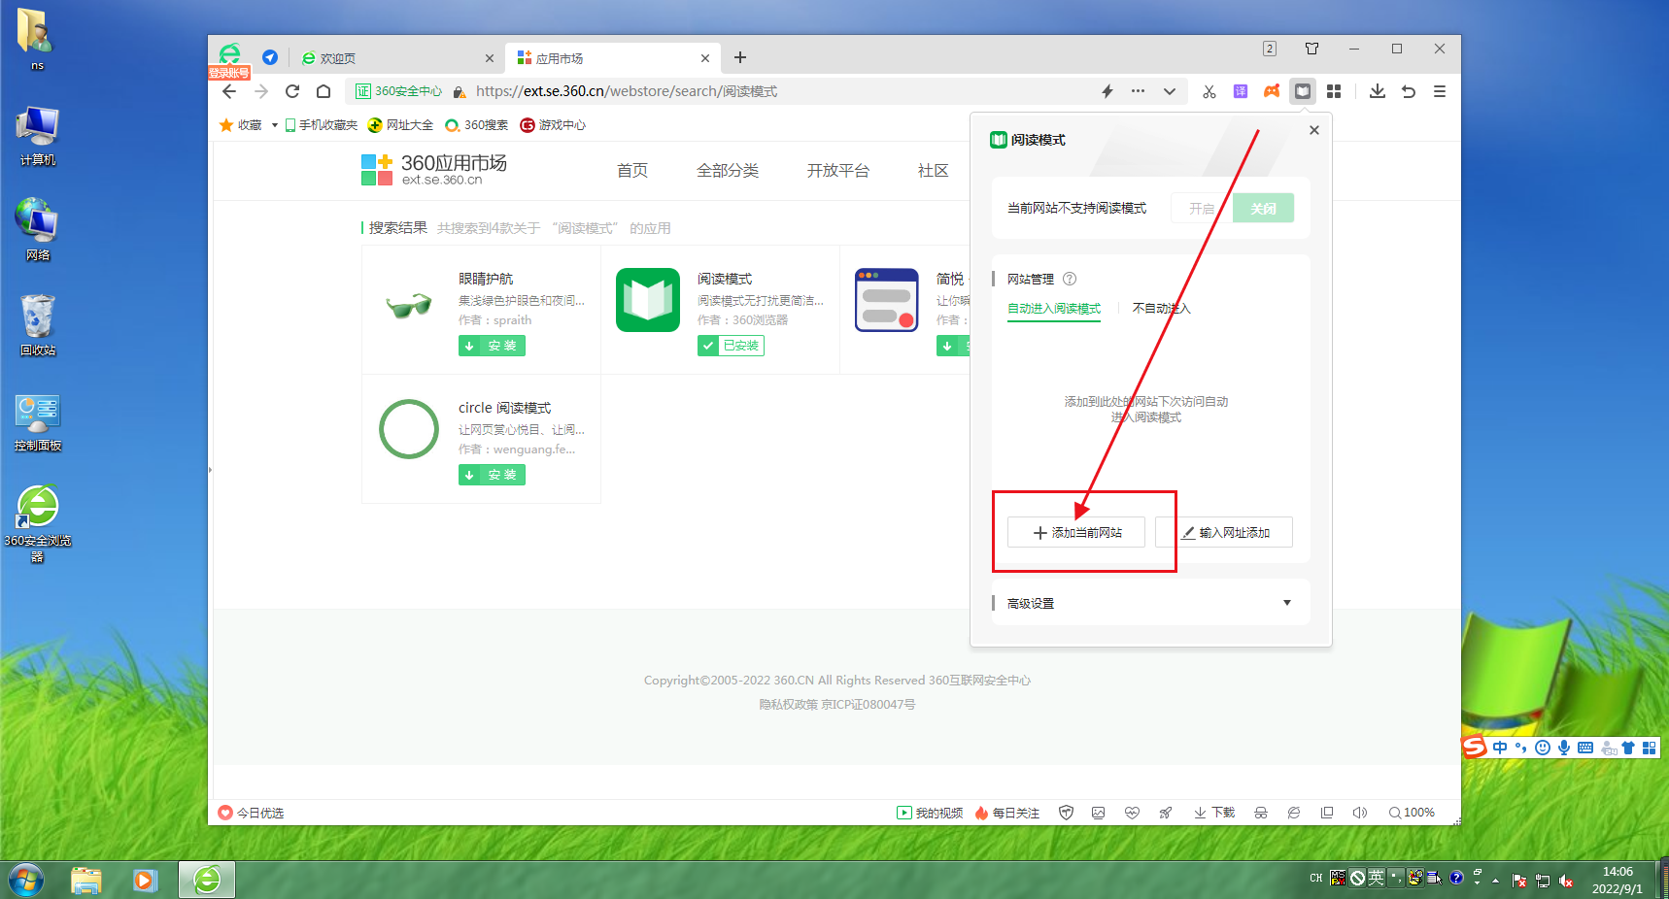Open the purple translate extension
Image resolution: width=1669 pixels, height=899 pixels.
(x=1241, y=91)
